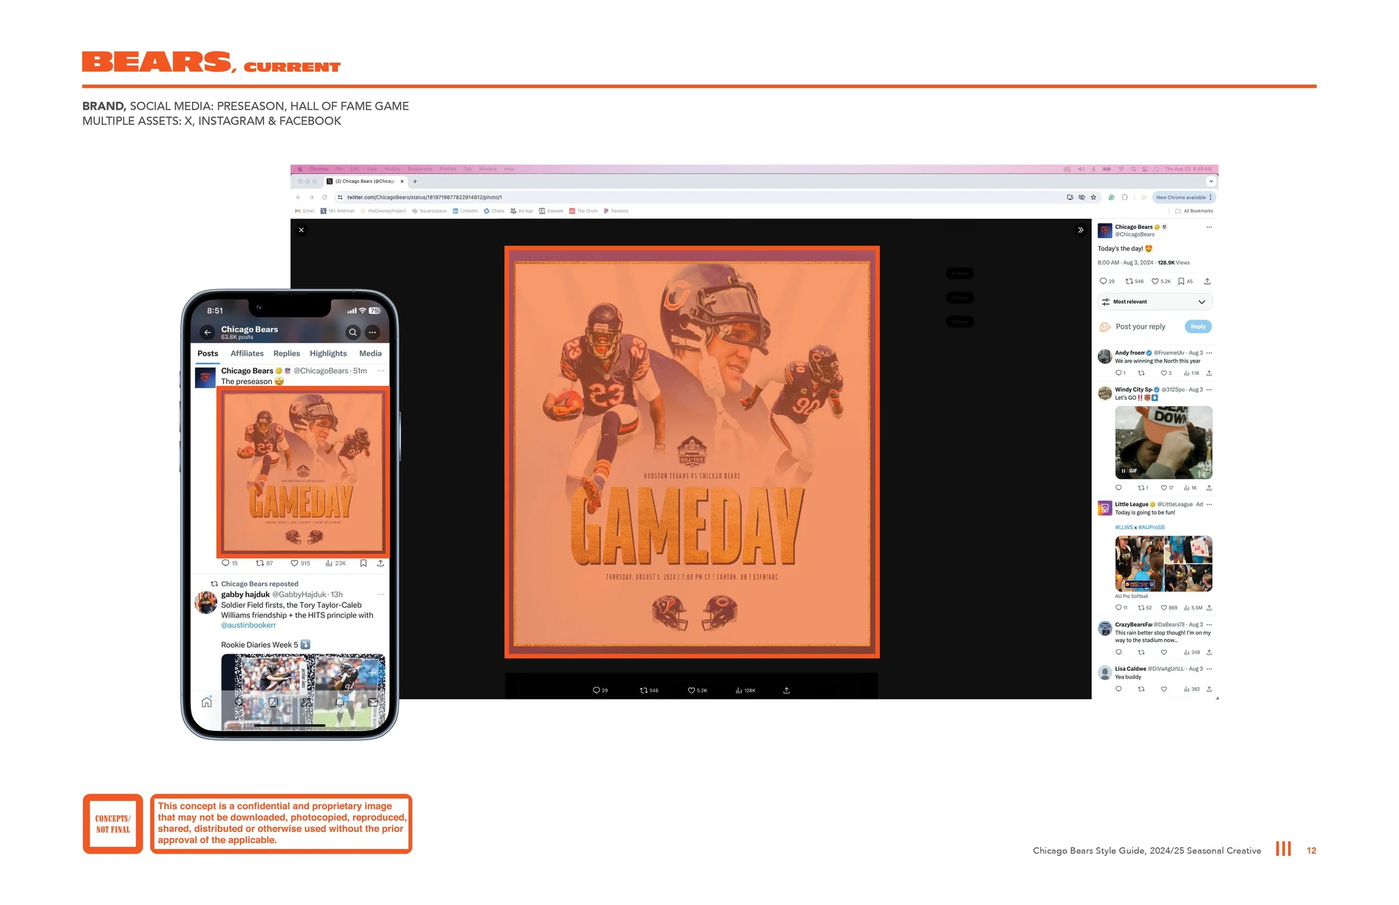Switch to the Media tab on the phone
Screen dimensions: 1399x905
click(x=370, y=353)
